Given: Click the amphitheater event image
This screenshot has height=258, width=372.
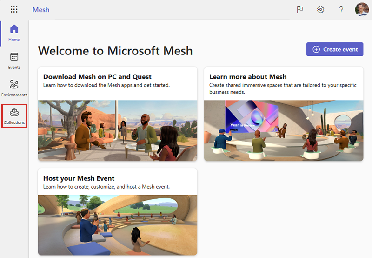Looking at the screenshot, I should click(x=118, y=225).
